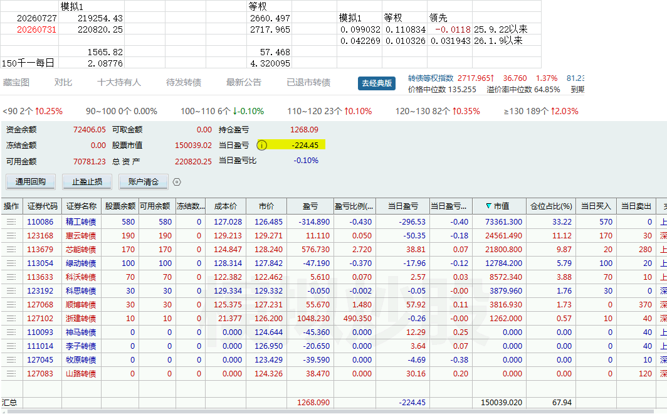Viewport: 667px width, 414px height.
Task: Click bond code 127045
Action: click(40, 359)
